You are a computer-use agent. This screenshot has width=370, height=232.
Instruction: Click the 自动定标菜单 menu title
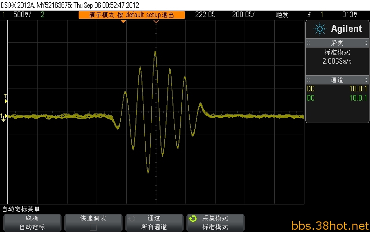pos(21,209)
